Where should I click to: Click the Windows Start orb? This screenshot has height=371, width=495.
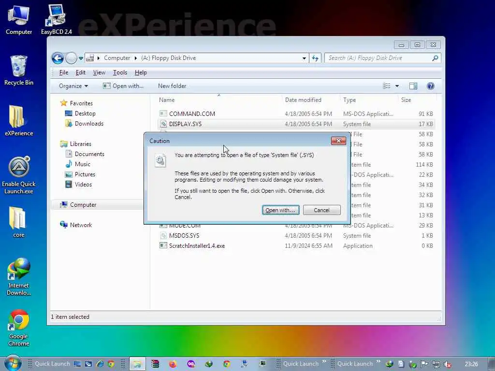tap(13, 363)
